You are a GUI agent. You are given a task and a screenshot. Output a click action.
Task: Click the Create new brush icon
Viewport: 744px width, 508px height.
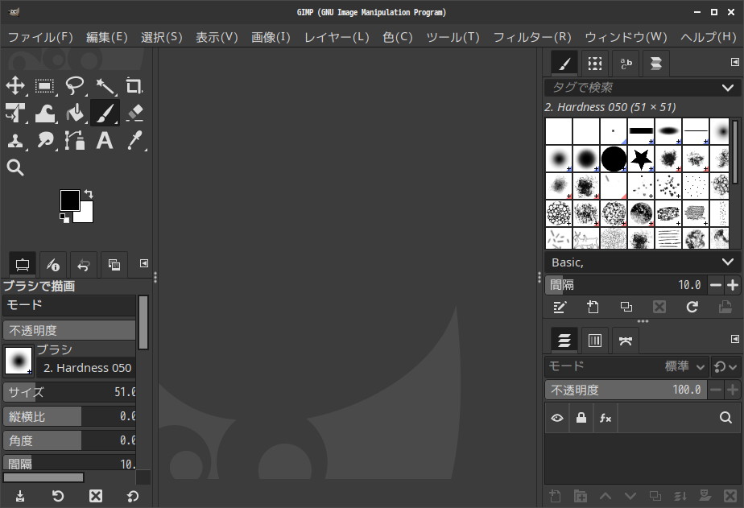593,308
